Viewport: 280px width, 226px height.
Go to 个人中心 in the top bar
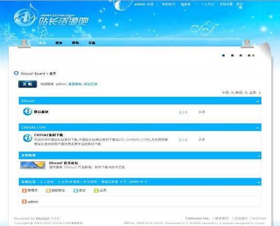[x=208, y=4]
